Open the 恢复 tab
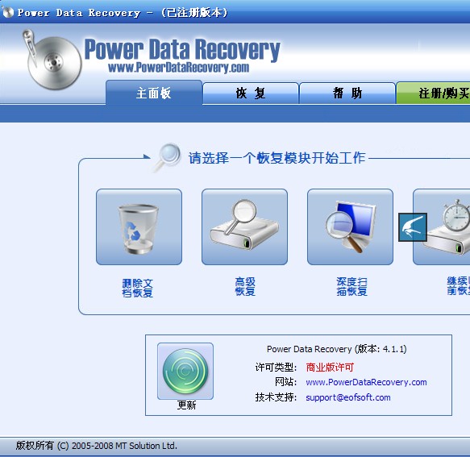470x457 pixels. pyautogui.click(x=251, y=93)
